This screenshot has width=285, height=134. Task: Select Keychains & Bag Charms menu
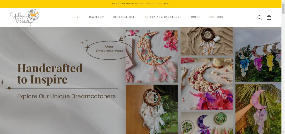click(x=163, y=17)
